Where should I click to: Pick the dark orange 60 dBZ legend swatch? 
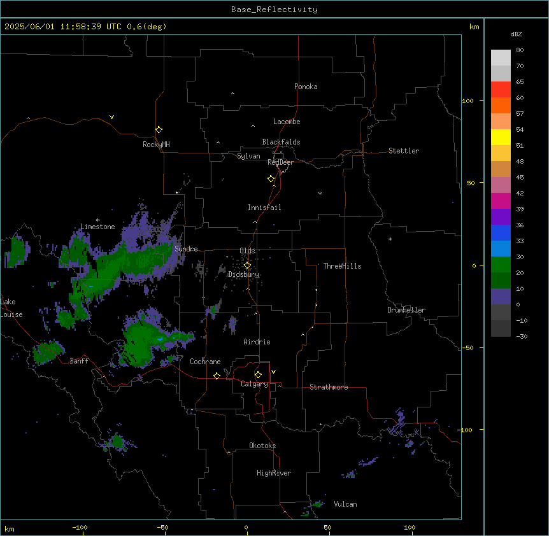point(501,105)
